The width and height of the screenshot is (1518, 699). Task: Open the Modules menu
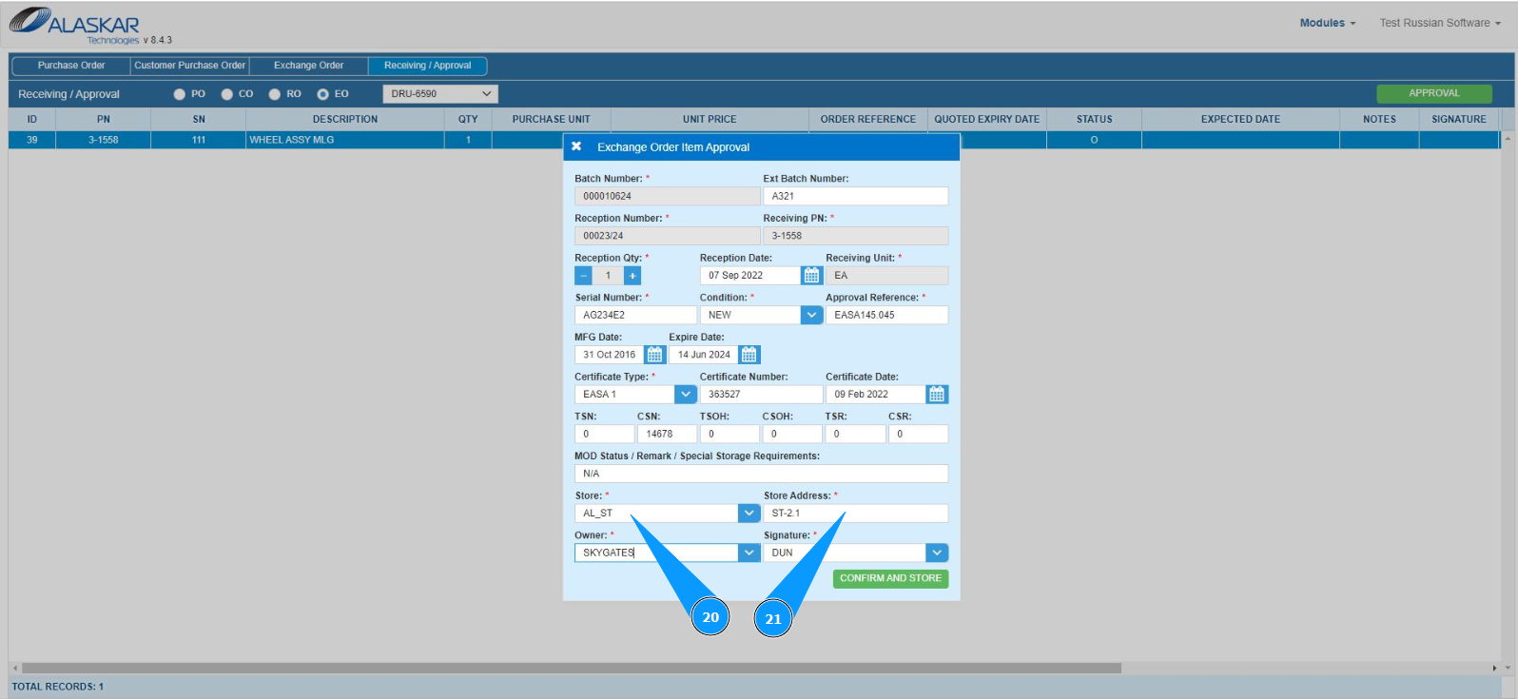[x=1328, y=23]
